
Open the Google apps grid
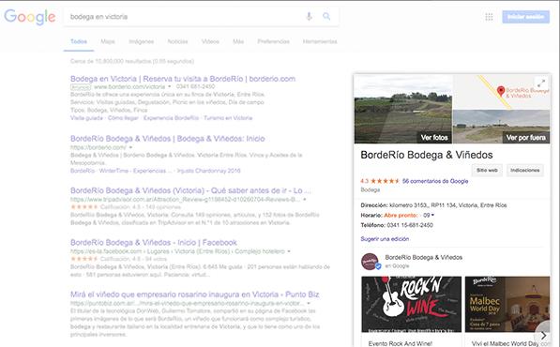(489, 17)
